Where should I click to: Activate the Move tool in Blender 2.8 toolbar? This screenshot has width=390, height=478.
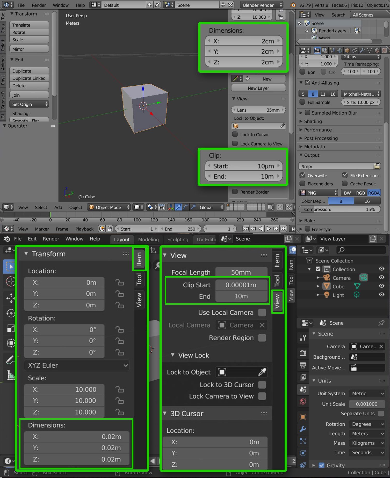pos(10,298)
